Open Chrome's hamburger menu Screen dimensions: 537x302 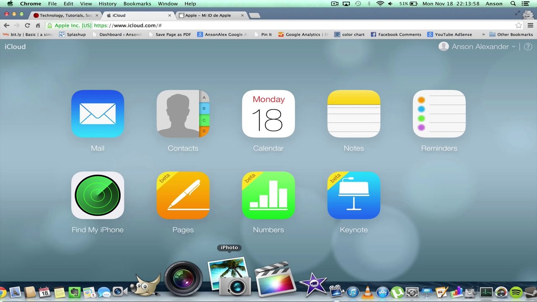point(530,25)
